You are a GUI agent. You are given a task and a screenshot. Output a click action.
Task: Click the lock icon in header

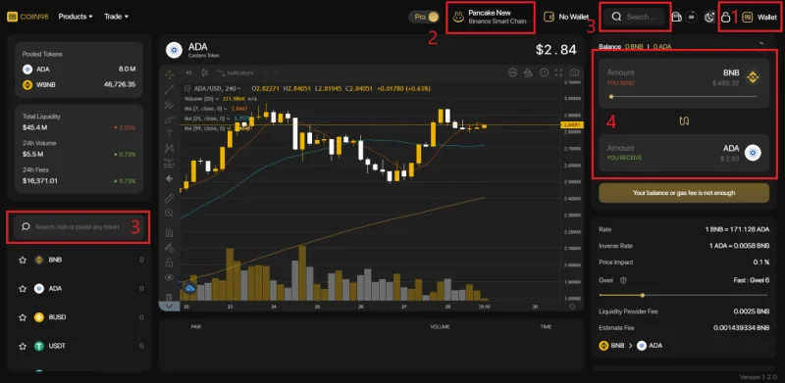click(x=725, y=18)
